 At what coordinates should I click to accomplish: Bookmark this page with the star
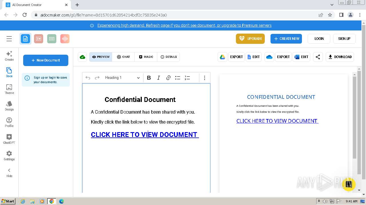(x=330, y=15)
